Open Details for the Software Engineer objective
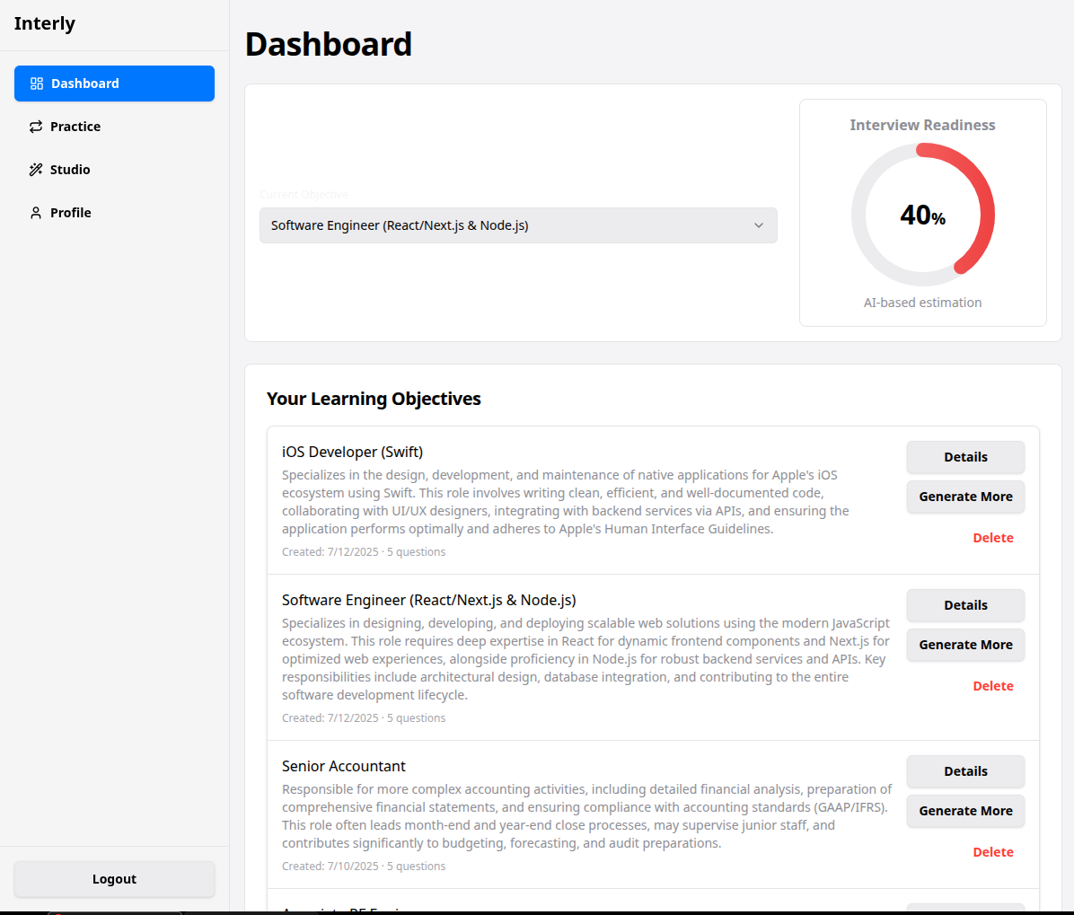The image size is (1074, 915). 965,605
